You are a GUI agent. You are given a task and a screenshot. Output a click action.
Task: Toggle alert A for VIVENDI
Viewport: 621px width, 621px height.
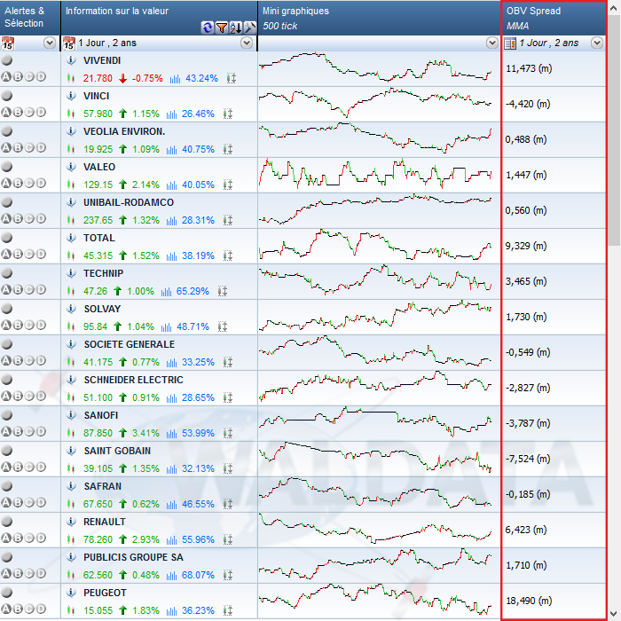point(6,76)
